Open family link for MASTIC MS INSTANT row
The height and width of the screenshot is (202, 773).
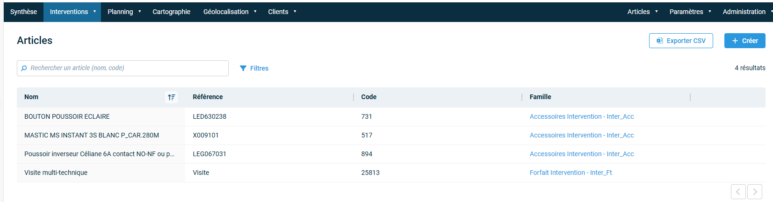[582, 135]
